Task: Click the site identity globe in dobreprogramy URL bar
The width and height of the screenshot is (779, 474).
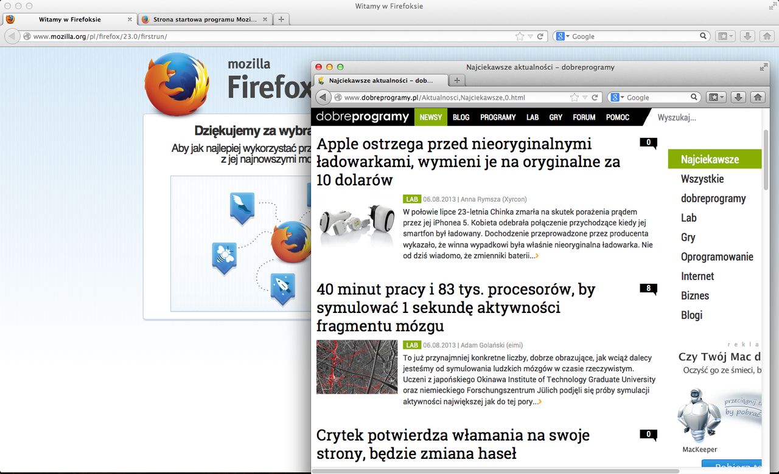Action: tap(338, 97)
